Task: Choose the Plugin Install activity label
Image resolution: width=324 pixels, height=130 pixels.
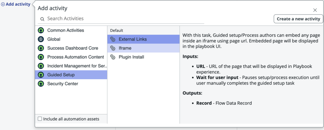Action: coord(131,57)
